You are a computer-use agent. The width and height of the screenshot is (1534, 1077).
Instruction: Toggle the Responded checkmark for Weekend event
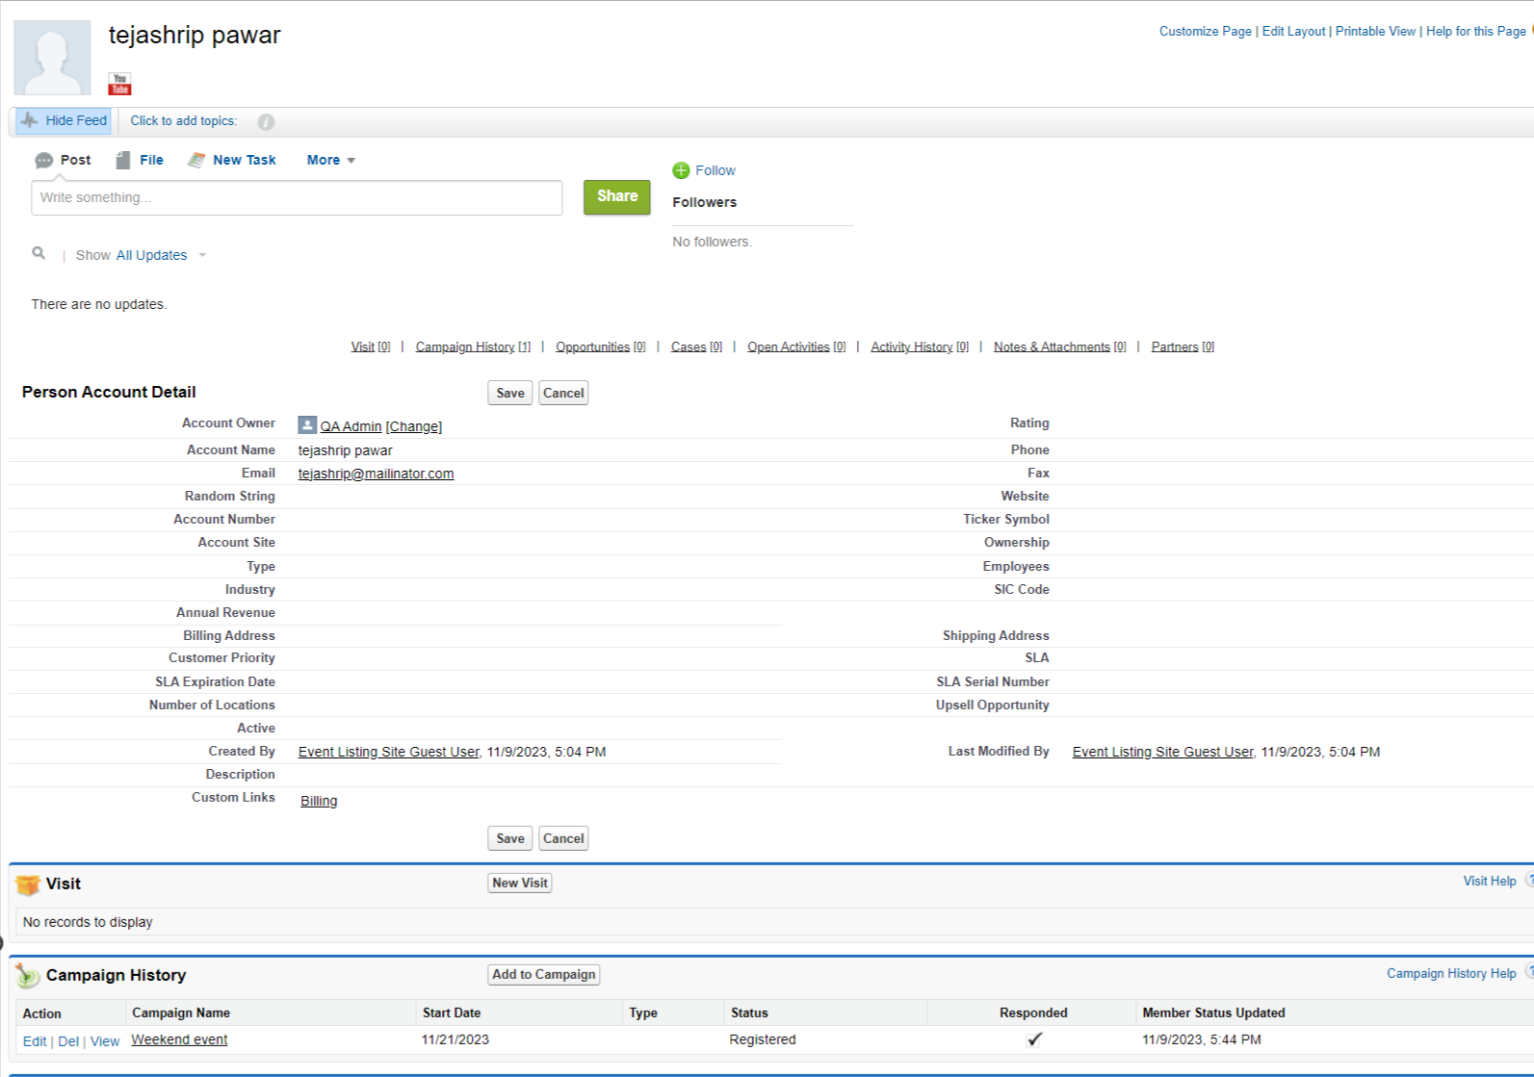[1034, 1039]
